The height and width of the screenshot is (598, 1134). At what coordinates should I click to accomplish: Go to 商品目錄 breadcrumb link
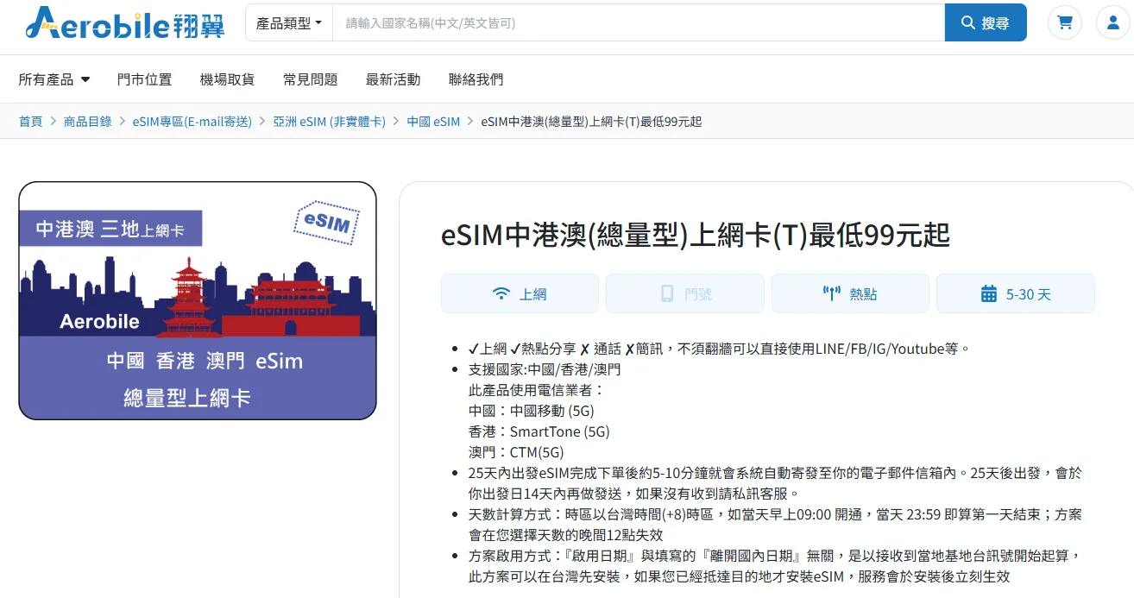88,122
